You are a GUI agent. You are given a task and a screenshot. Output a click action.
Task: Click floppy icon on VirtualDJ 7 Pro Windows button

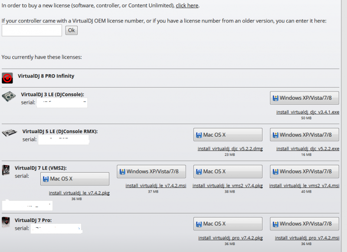click(x=275, y=224)
